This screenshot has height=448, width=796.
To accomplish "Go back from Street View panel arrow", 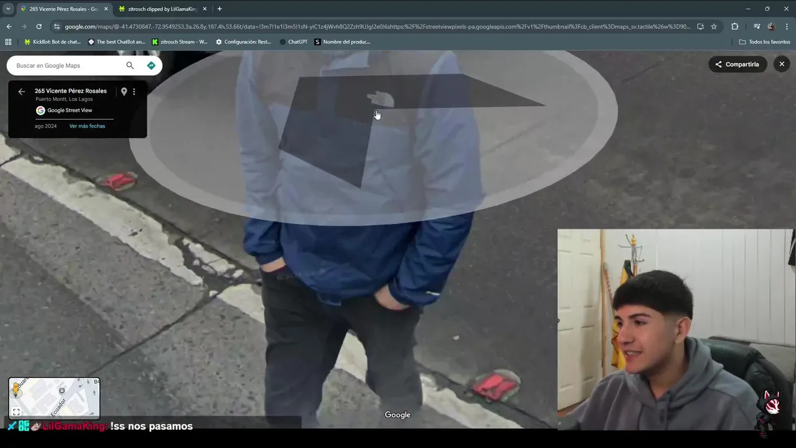I will click(21, 91).
